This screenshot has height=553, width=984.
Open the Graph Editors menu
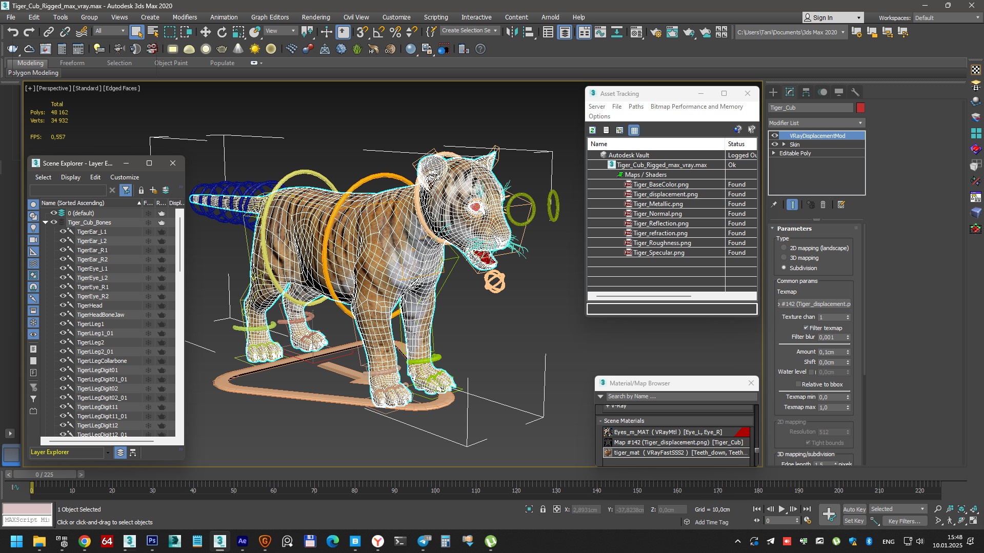(x=270, y=17)
